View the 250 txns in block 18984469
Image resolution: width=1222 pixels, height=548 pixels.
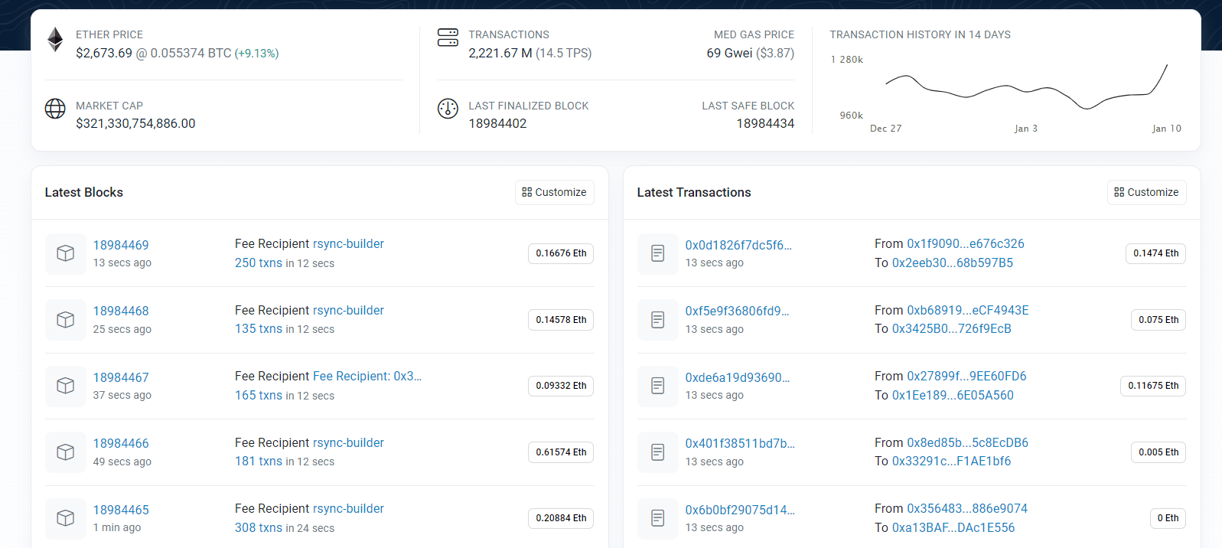(258, 263)
